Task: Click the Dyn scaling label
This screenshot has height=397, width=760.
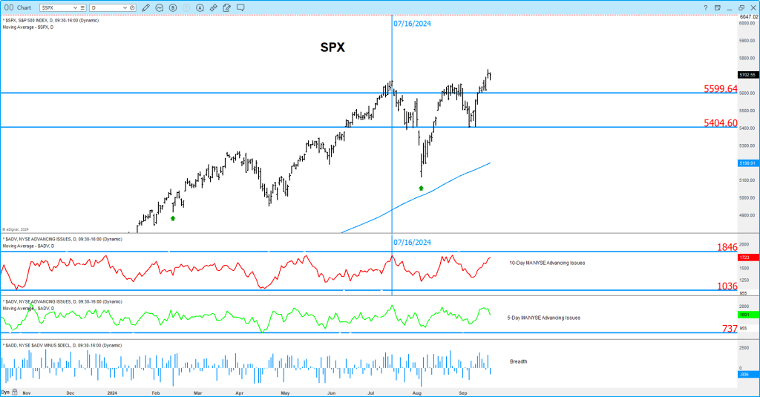Action: click(x=5, y=392)
